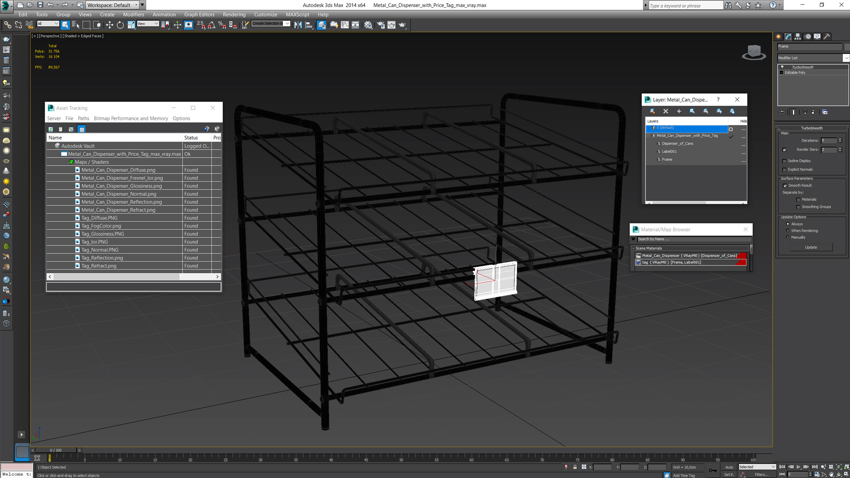Check Separate by Smoothing Groups

tap(798, 207)
